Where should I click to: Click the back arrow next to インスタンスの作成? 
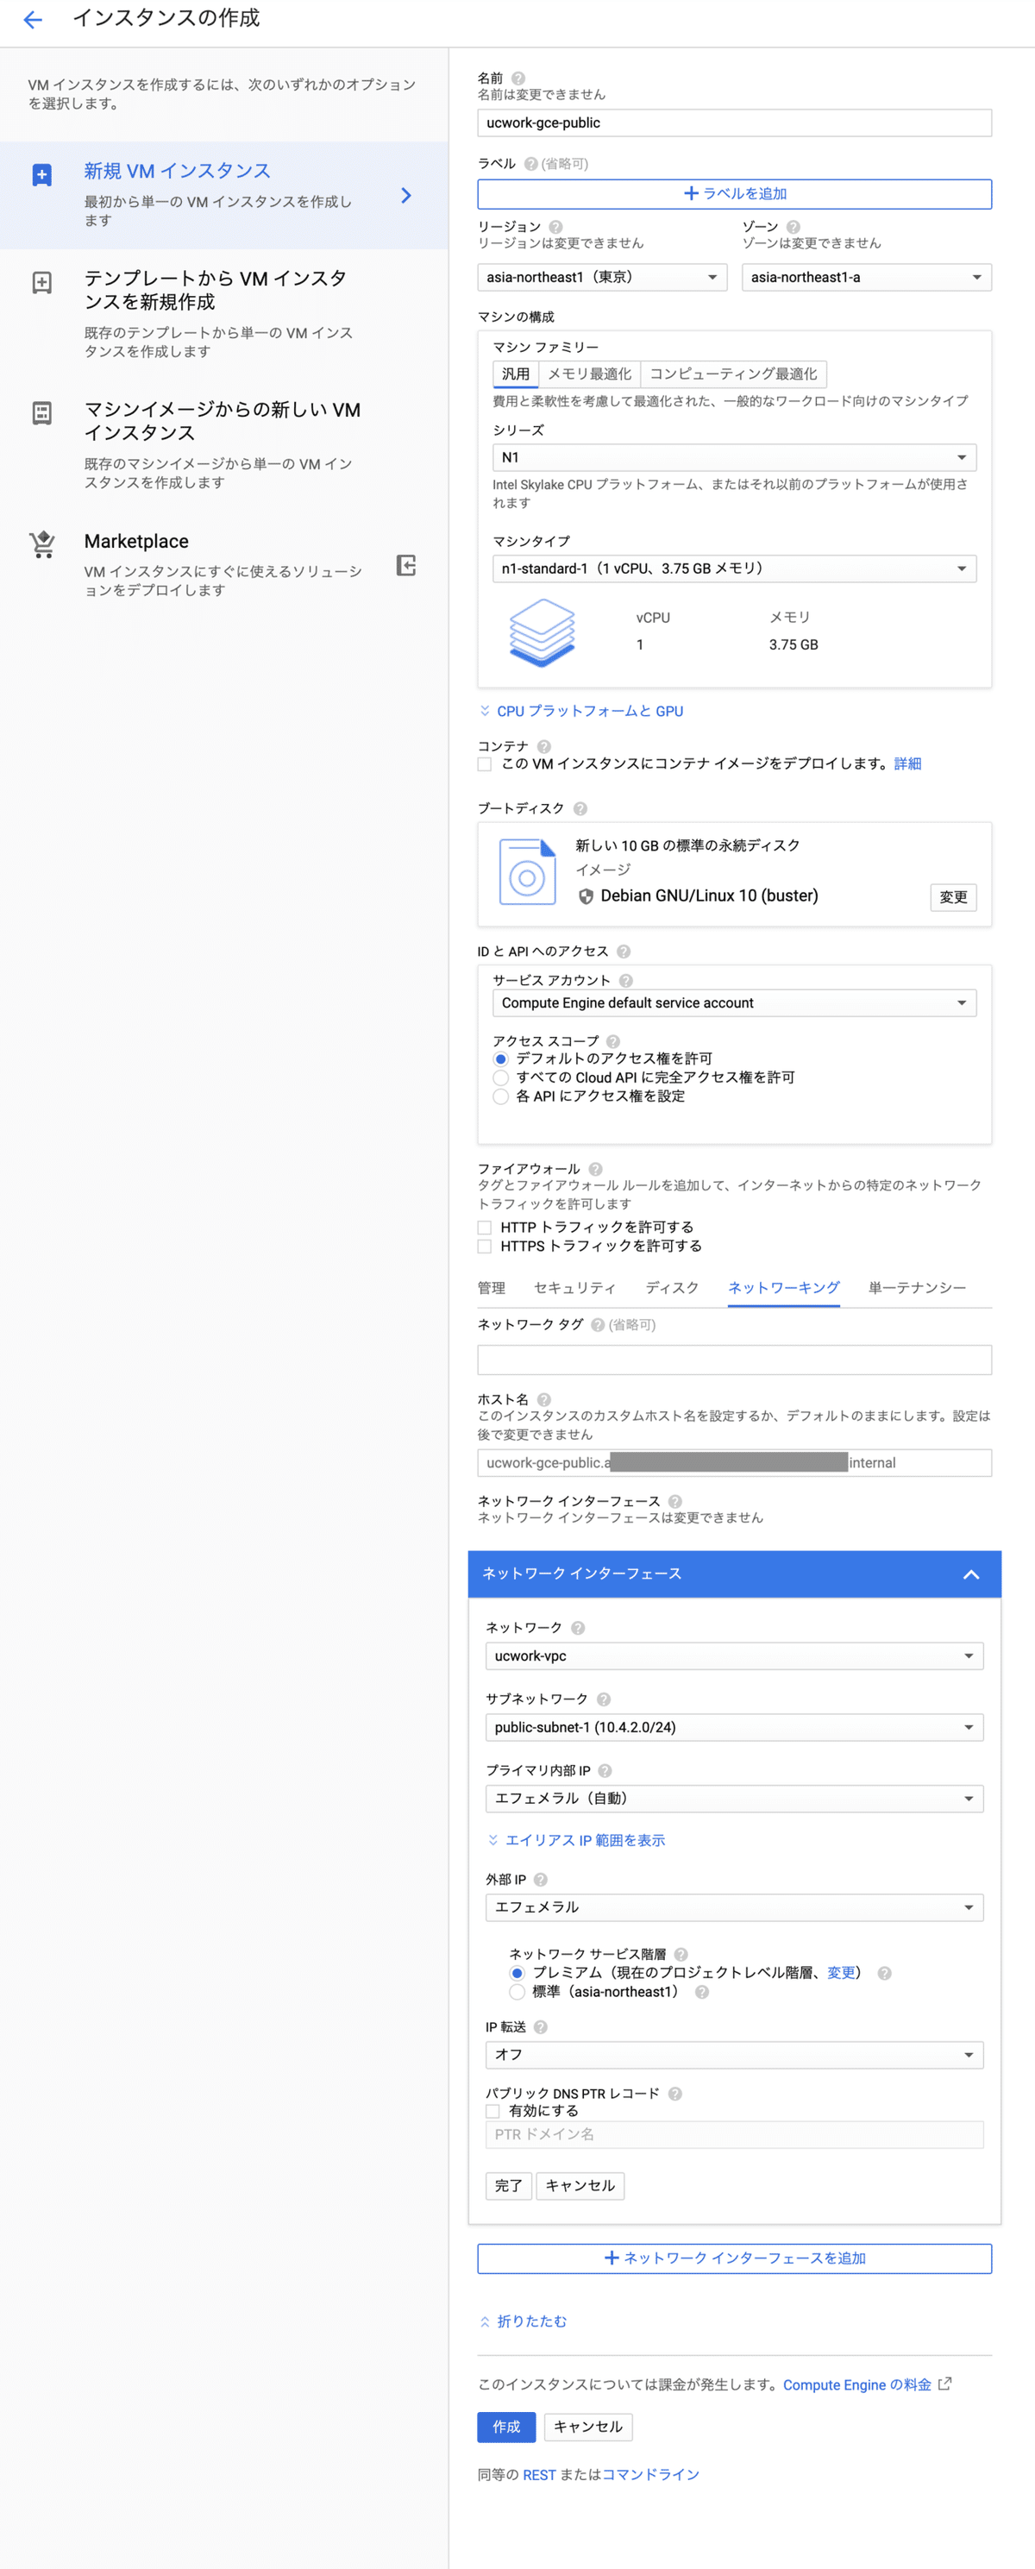click(33, 19)
